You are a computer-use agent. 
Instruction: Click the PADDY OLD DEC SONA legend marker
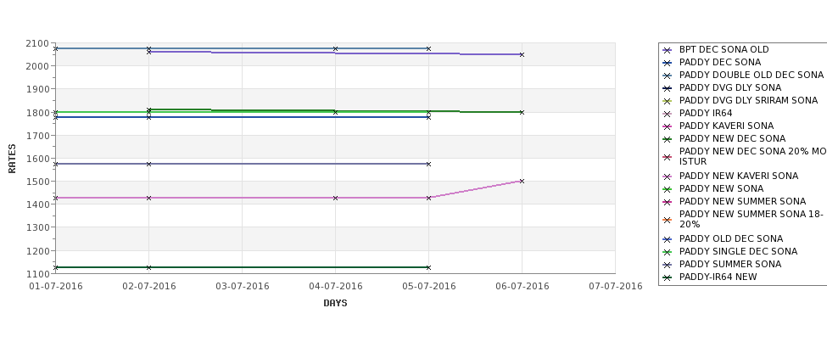pos(668,239)
